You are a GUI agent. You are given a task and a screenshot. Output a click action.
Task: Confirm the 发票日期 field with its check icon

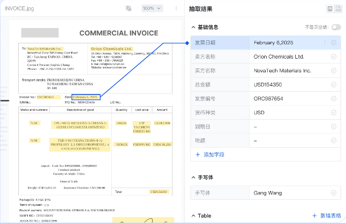(334, 43)
